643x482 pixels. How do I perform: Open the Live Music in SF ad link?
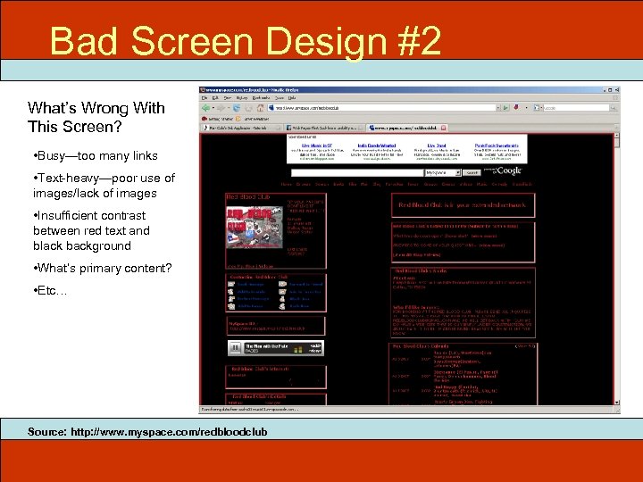pyautogui.click(x=316, y=145)
